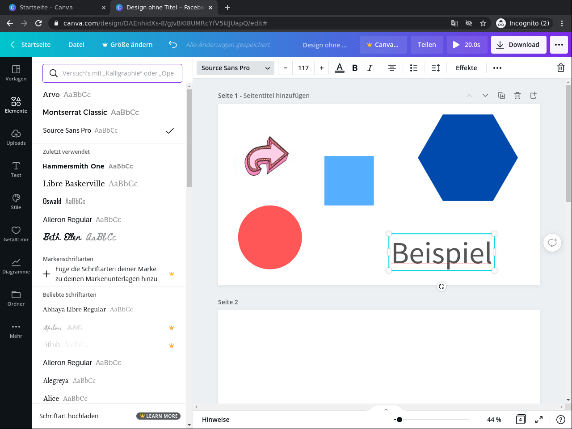572x429 pixels.
Task: Open the font family dropdown
Action: tap(236, 68)
